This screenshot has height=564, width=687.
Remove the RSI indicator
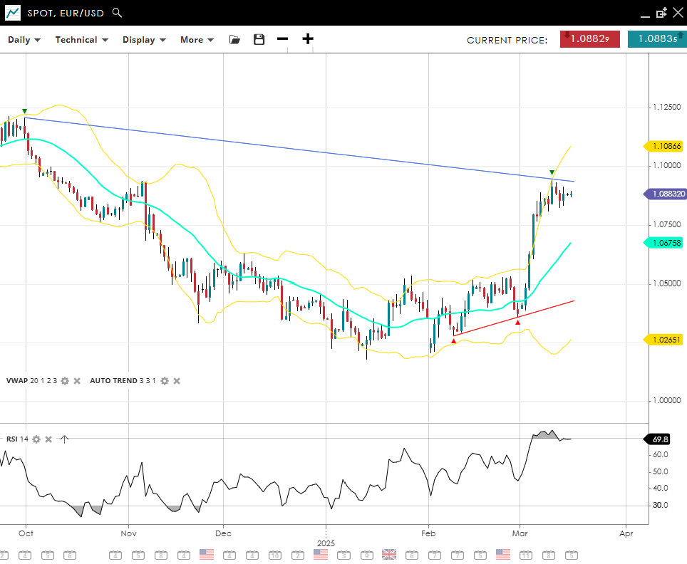48,439
